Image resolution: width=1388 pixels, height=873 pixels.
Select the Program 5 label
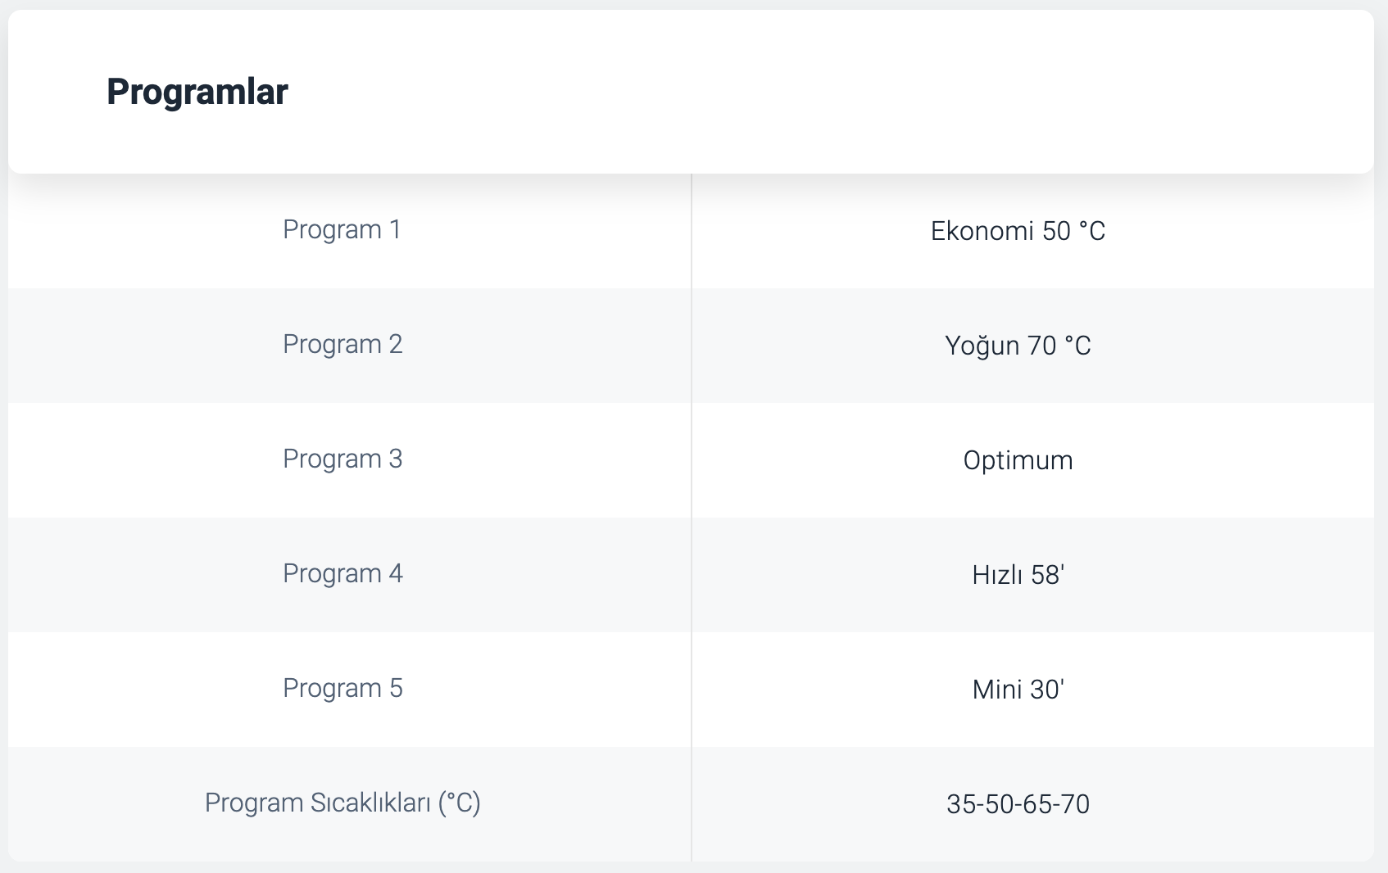tap(342, 688)
